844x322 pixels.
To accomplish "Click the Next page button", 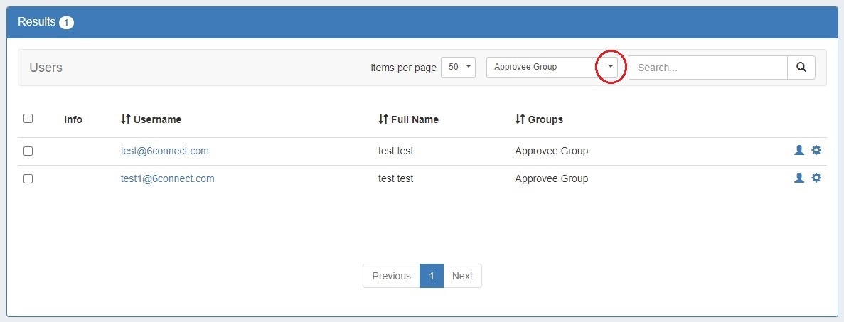I will point(462,276).
